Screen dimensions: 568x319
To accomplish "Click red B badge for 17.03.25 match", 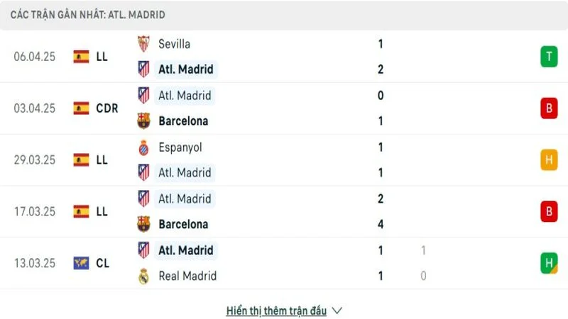I will coord(549,211).
